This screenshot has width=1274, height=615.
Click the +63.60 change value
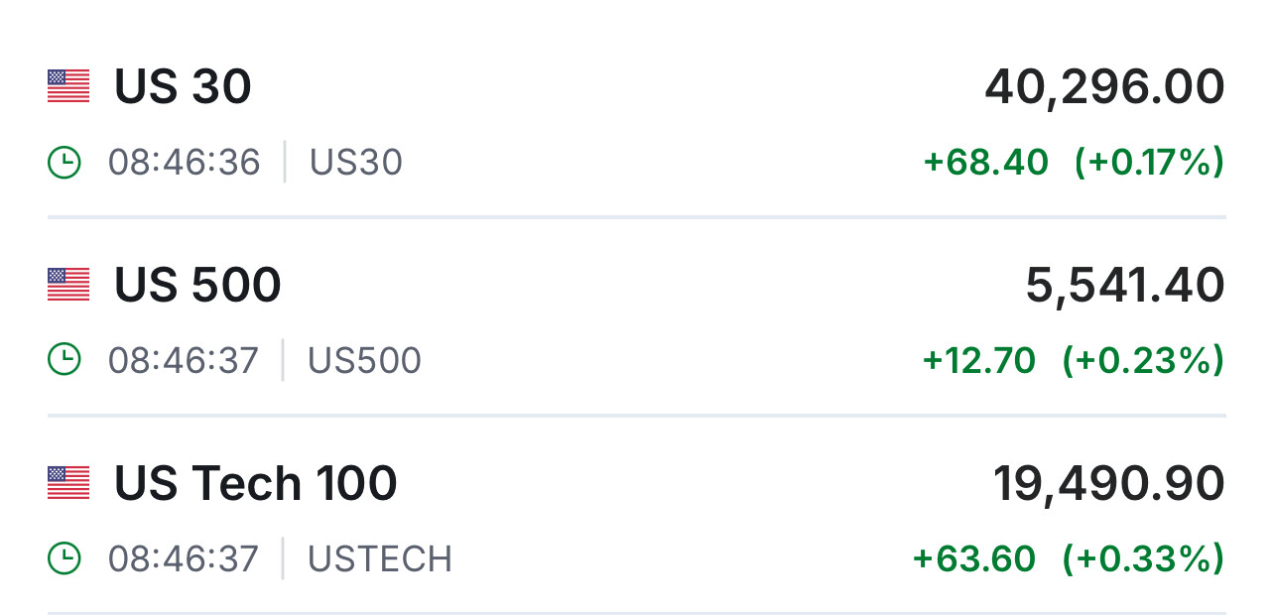click(x=973, y=558)
